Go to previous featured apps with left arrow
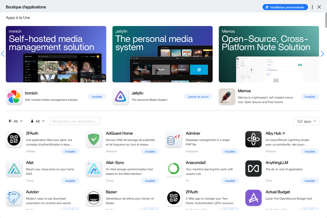 pos(3,54)
